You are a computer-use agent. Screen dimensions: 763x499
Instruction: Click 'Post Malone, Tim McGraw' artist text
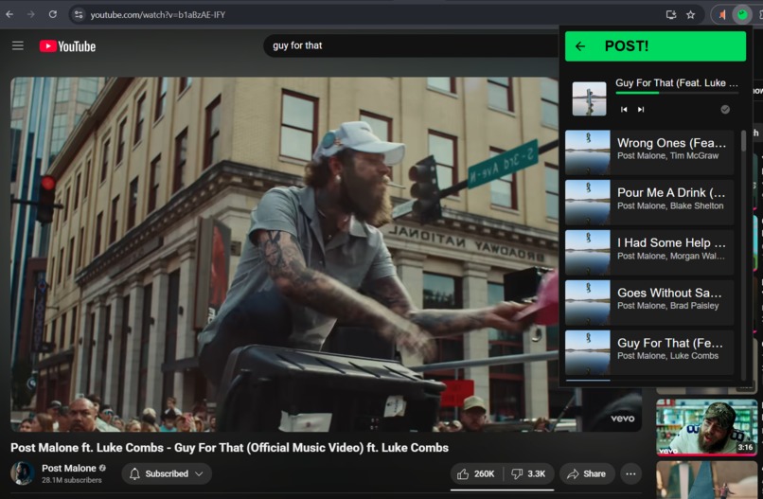coord(667,156)
